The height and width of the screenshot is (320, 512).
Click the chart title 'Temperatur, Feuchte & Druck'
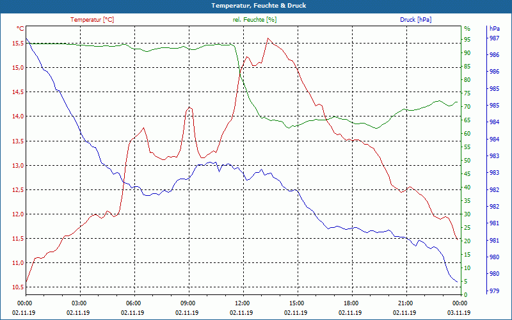[x=259, y=6]
